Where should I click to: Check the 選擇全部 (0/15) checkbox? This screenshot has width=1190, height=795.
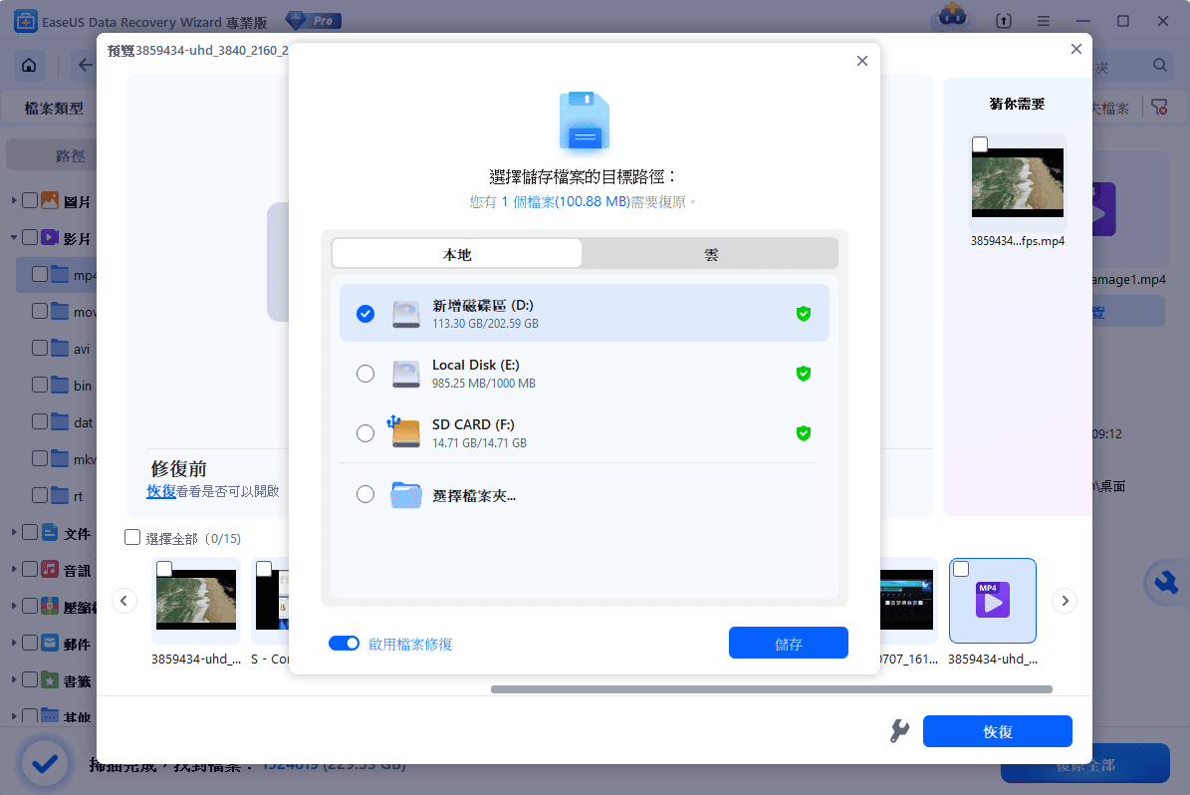132,538
